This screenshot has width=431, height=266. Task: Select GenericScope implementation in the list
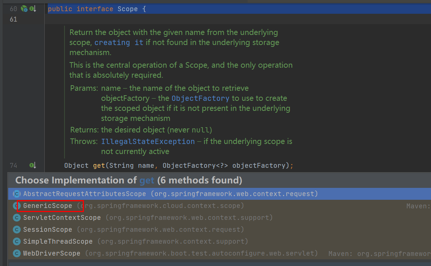click(x=219, y=206)
